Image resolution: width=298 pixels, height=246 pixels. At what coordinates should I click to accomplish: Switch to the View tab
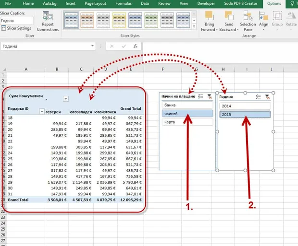[x=184, y=4]
